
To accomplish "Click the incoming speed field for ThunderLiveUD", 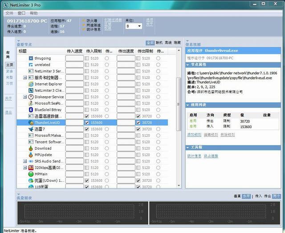I will [x=74, y=123].
